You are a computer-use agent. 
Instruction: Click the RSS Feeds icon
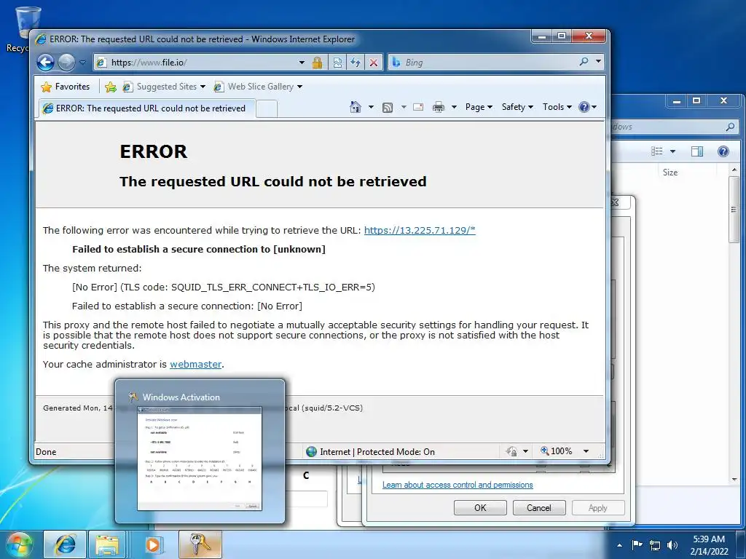(388, 108)
